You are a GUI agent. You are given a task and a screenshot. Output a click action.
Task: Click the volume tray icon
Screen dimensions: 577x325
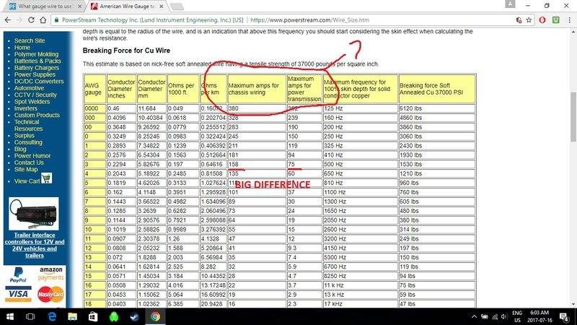[503, 316]
